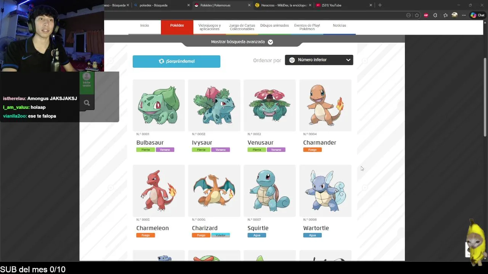This screenshot has width=488, height=274.
Task: Open the Charmeleon thumbnail image
Action: click(159, 191)
